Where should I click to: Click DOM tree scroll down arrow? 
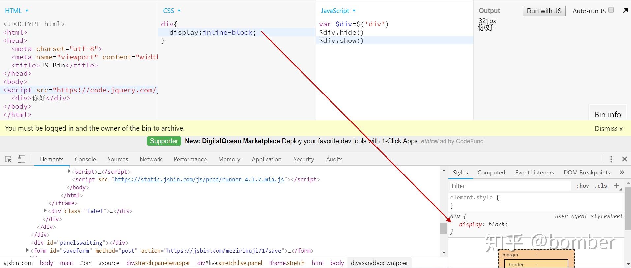click(x=444, y=253)
